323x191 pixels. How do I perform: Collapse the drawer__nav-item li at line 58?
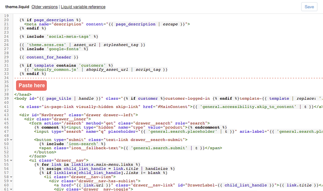(11, 177)
